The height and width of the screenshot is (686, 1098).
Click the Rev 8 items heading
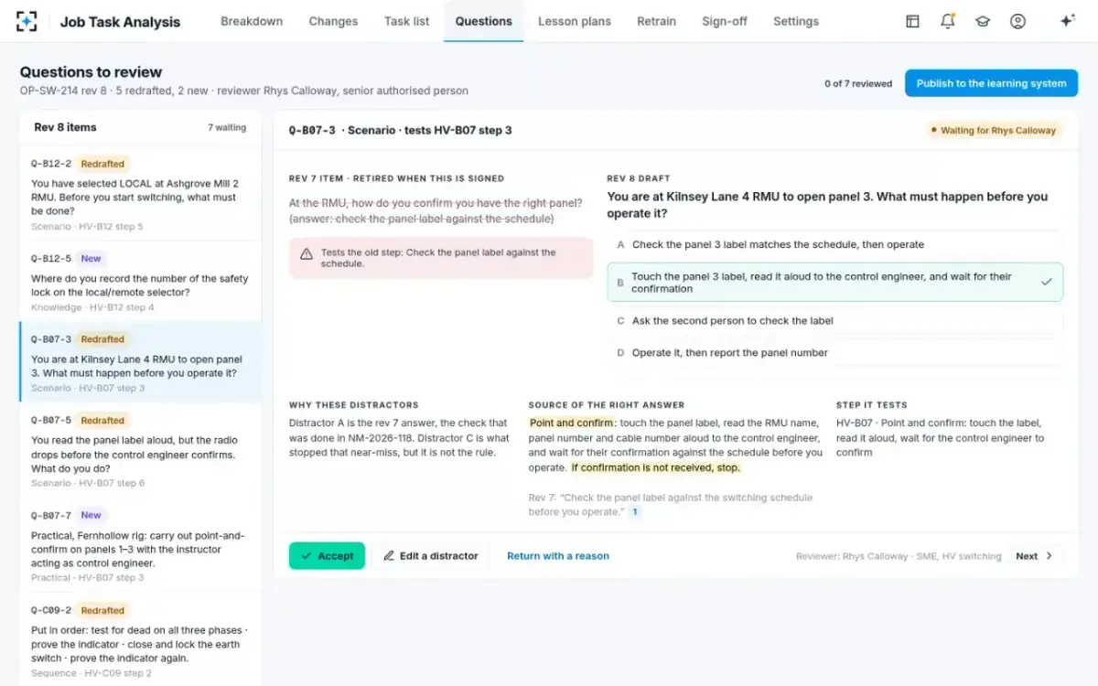pyautogui.click(x=65, y=127)
